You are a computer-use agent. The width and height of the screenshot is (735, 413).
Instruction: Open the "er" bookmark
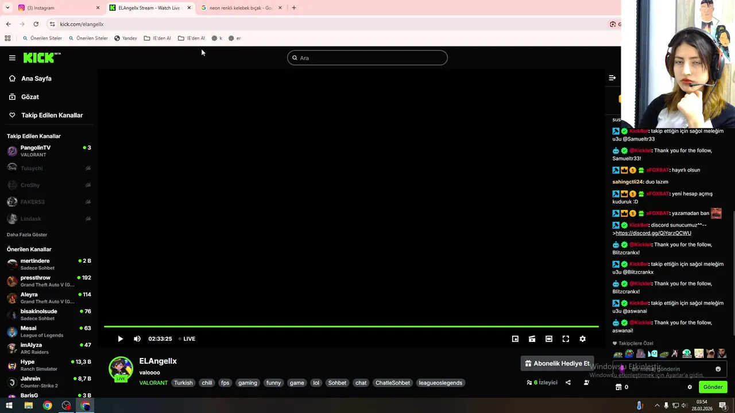click(x=234, y=38)
